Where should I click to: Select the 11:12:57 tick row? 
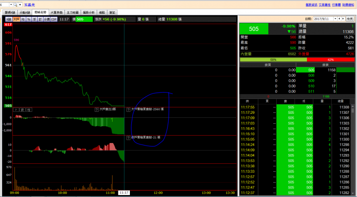[x=295, y=177]
